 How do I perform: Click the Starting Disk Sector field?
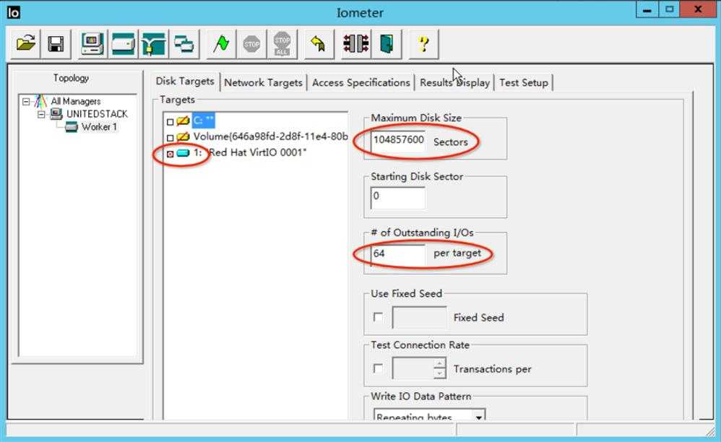click(x=398, y=198)
